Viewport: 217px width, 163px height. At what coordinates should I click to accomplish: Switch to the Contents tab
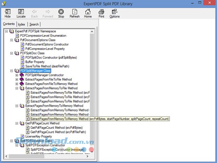point(9,24)
